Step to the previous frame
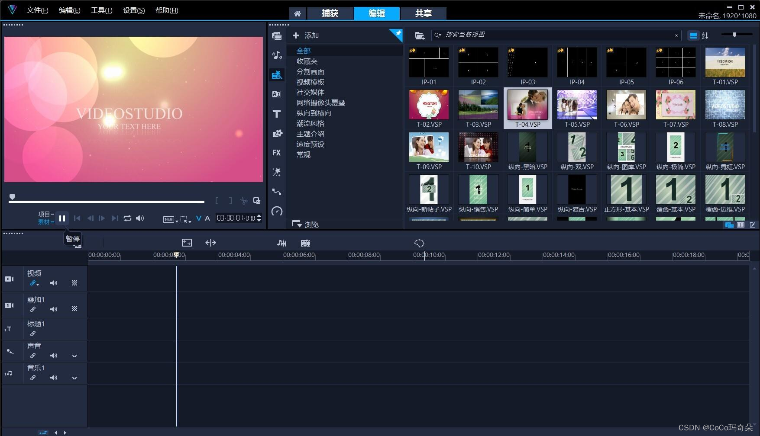 tap(90, 218)
